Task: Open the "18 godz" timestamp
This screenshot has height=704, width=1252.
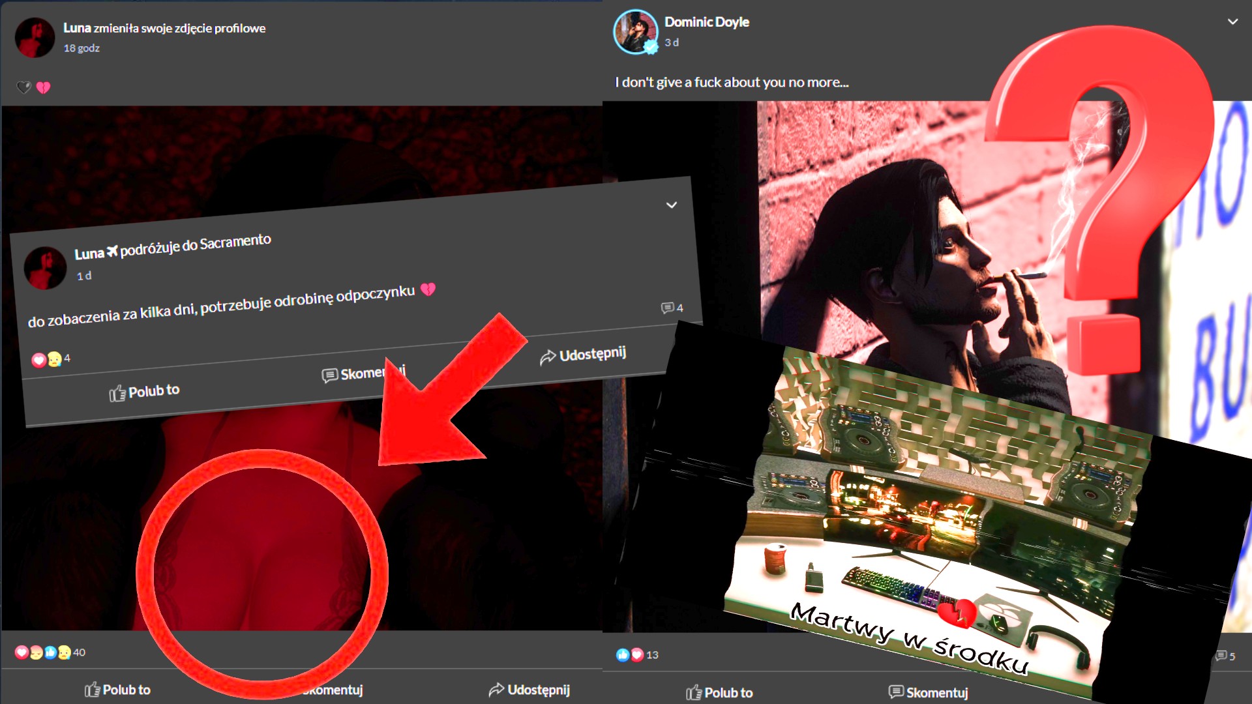Action: tap(82, 48)
